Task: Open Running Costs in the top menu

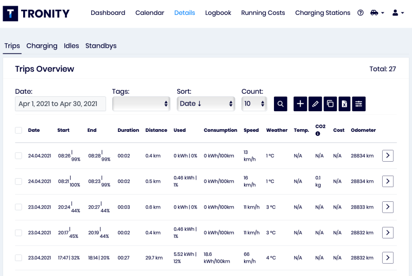Action: [x=263, y=13]
